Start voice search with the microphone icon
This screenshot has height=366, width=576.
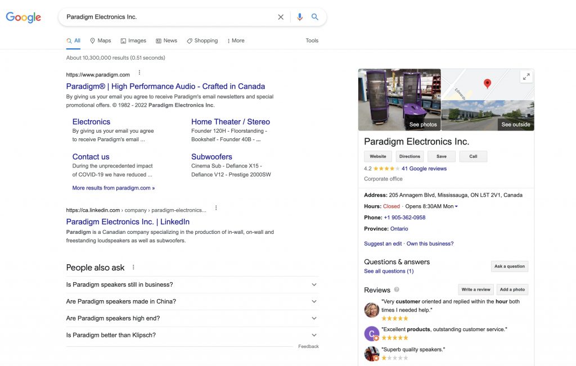(300, 17)
